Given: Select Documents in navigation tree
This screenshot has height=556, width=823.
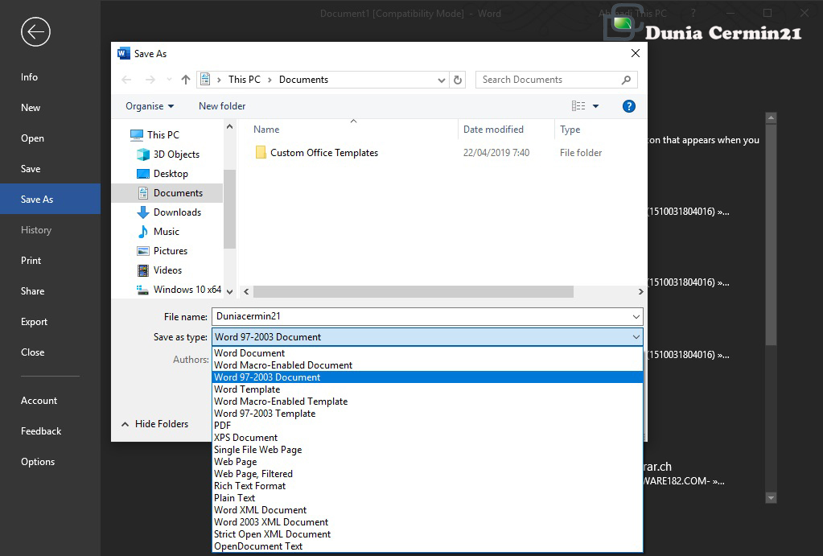Looking at the screenshot, I should pos(167,193).
